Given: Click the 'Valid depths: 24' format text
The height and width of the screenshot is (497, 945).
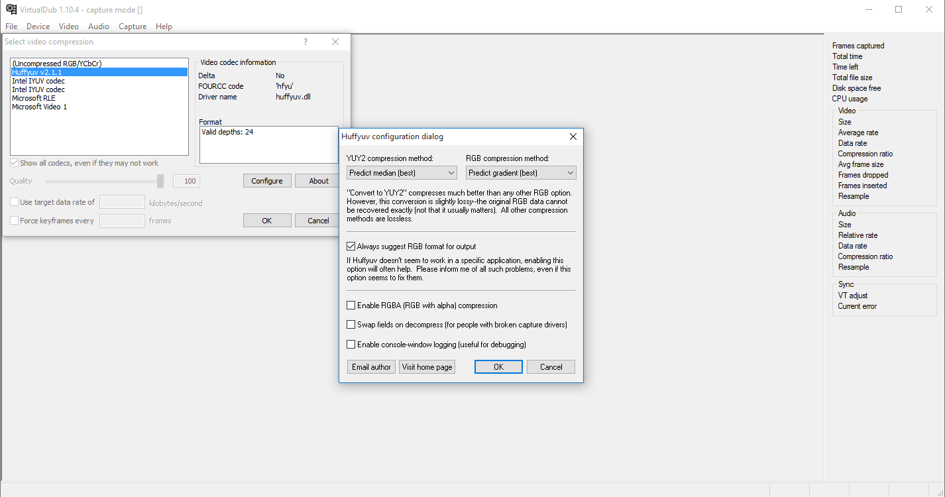Looking at the screenshot, I should coord(227,132).
